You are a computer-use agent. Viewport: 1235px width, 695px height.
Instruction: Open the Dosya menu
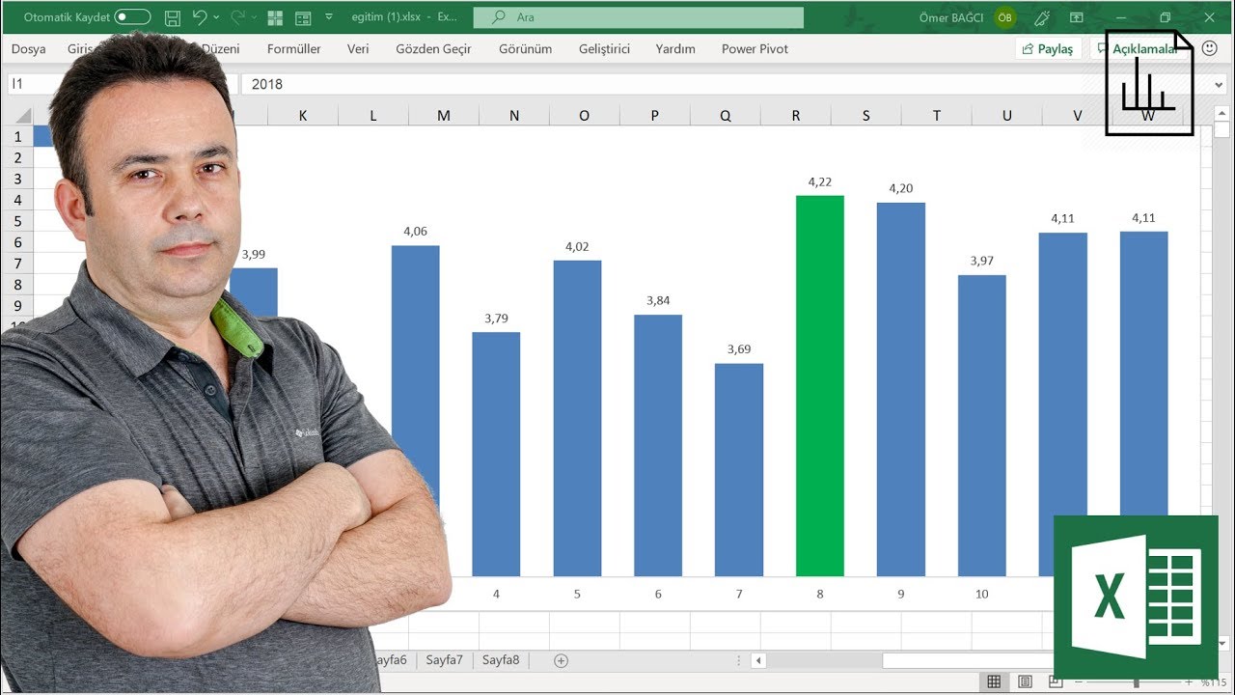tap(29, 49)
